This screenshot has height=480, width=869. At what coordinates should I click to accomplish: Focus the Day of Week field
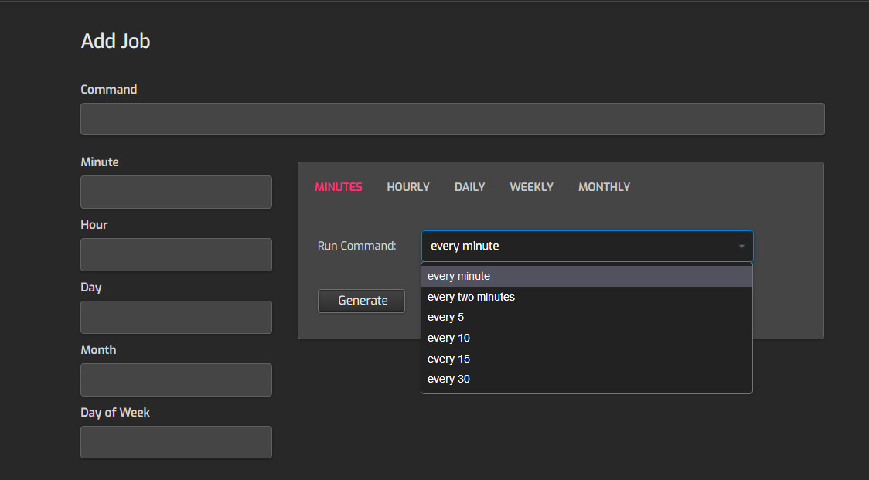point(176,442)
